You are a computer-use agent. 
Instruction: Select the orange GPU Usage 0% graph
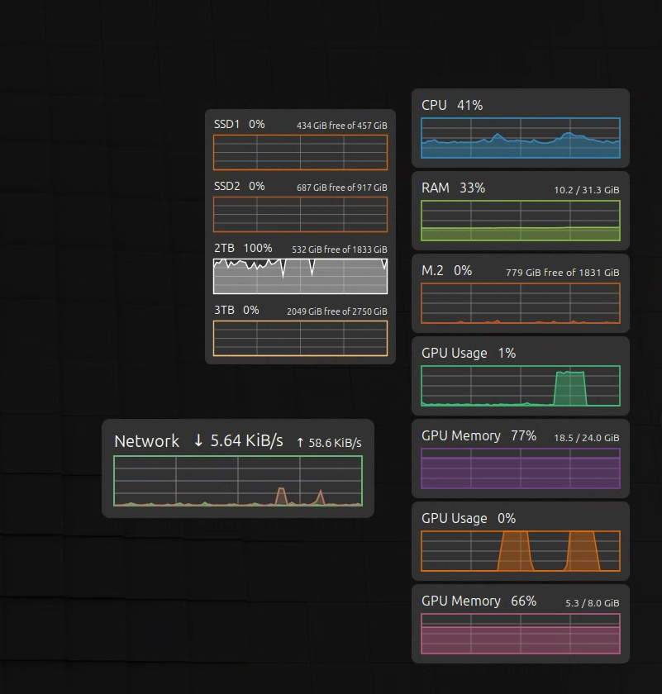(521, 551)
